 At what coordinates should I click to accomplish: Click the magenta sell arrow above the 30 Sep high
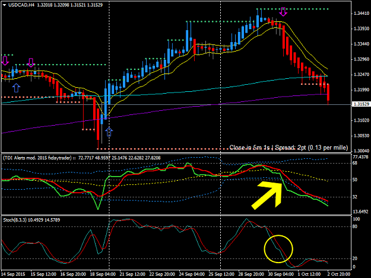click(283, 12)
